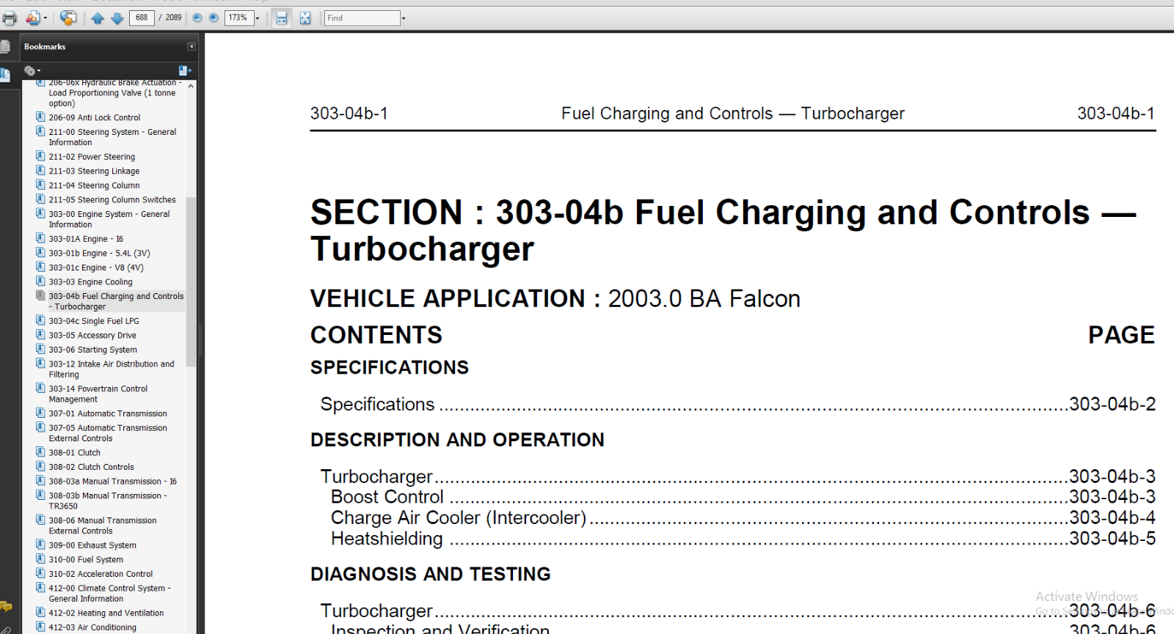The width and height of the screenshot is (1174, 634).
Task: Select the fit one full page icon
Action: [305, 18]
